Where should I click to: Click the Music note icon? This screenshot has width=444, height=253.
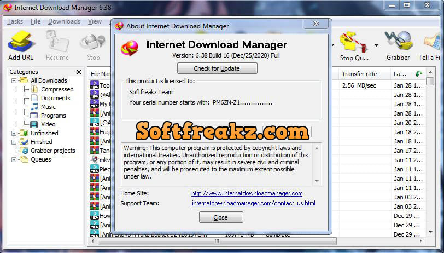pyautogui.click(x=34, y=107)
